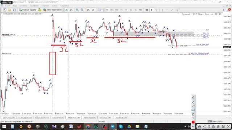Image resolution: width=232 pixels, height=130 pixels.
Task: Pick the red color swatch in annotation palette
Action: [193, 122]
